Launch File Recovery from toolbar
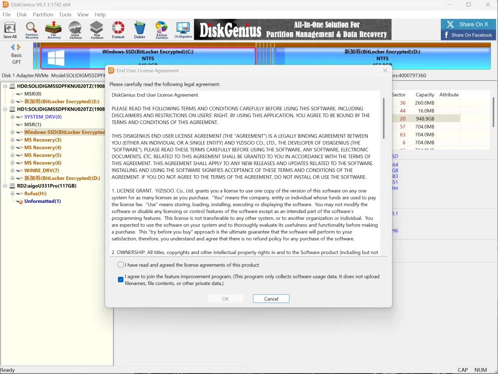Image resolution: width=498 pixels, height=374 pixels. pos(53,30)
